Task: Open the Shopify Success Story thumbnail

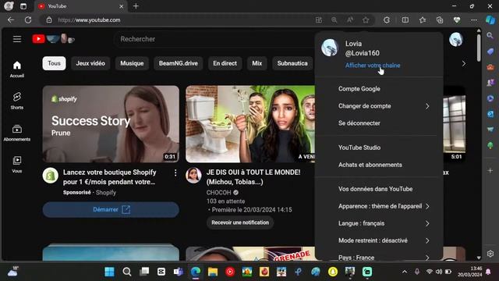Action: 111,124
